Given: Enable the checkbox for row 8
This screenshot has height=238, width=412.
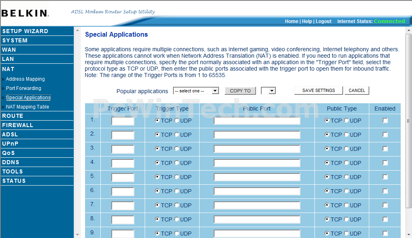Looking at the screenshot, I should (x=385, y=219).
